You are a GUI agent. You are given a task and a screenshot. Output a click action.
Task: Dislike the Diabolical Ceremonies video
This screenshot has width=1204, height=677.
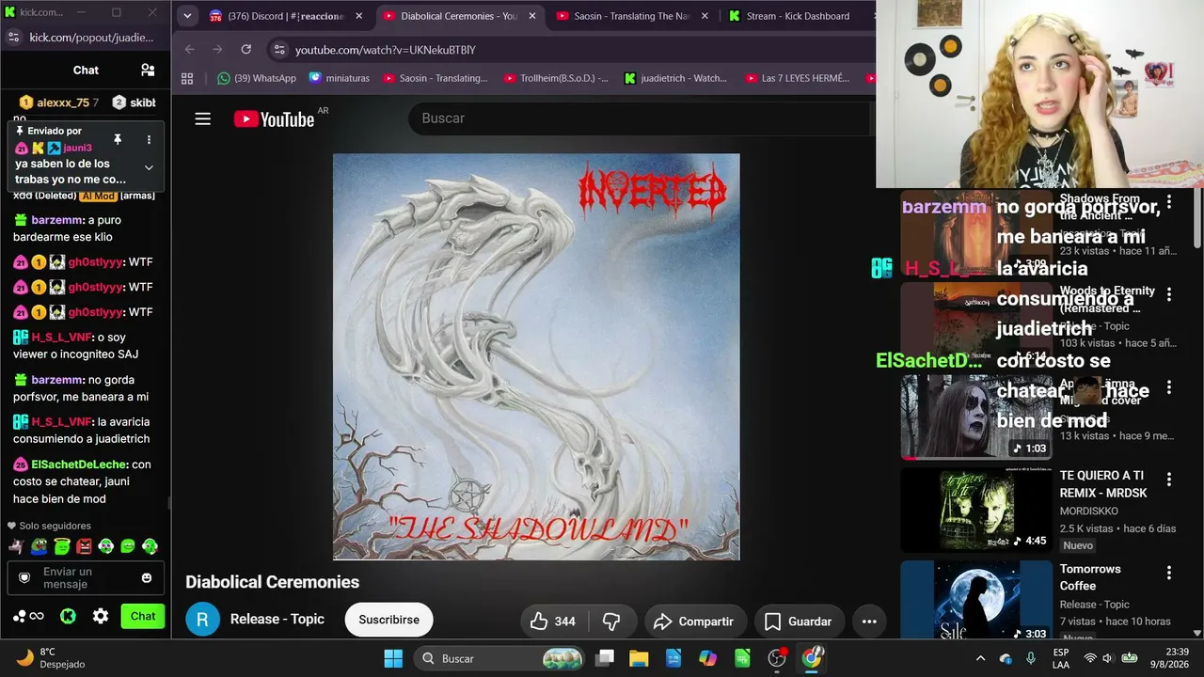pos(611,622)
